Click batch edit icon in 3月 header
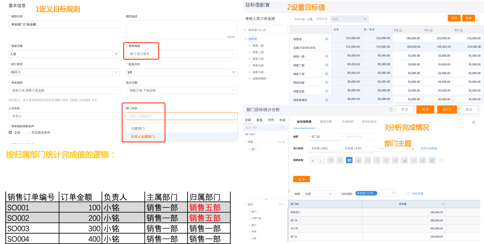Screen dimensions: 484x244 click(x=401, y=30)
